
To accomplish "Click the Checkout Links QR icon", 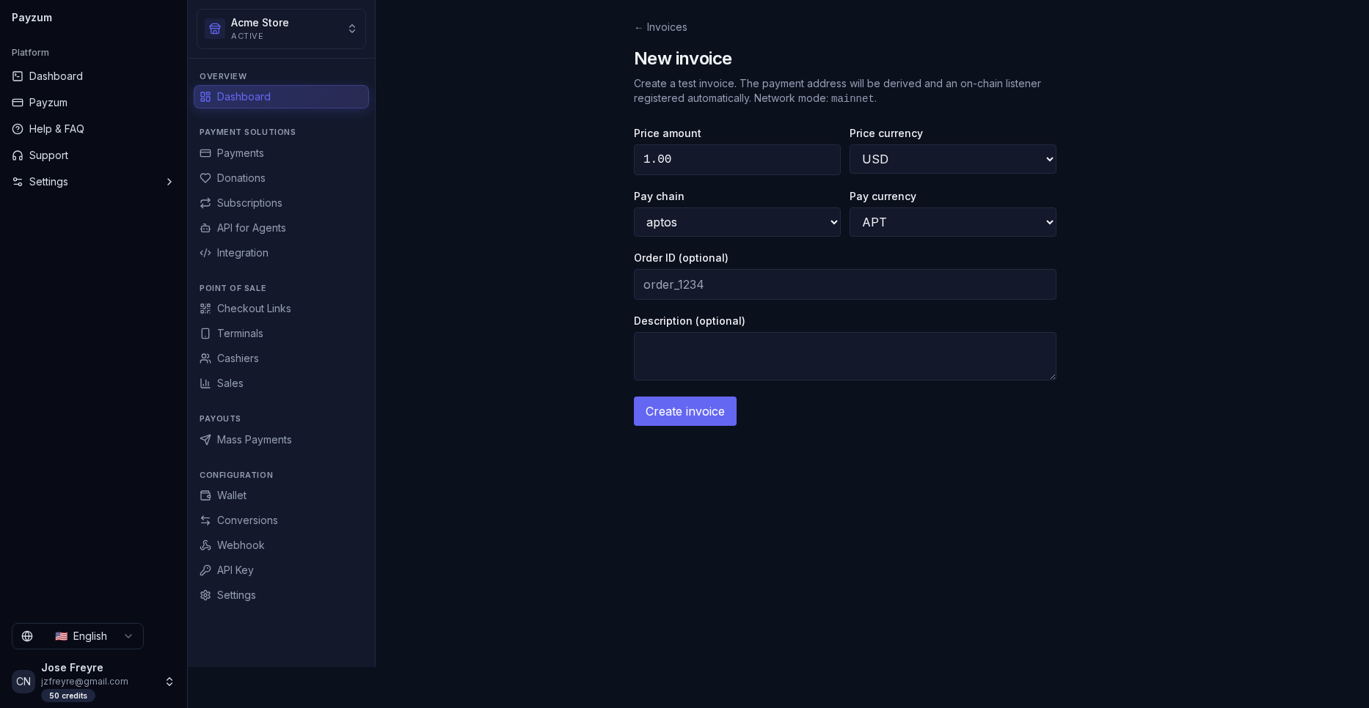I will coord(205,309).
